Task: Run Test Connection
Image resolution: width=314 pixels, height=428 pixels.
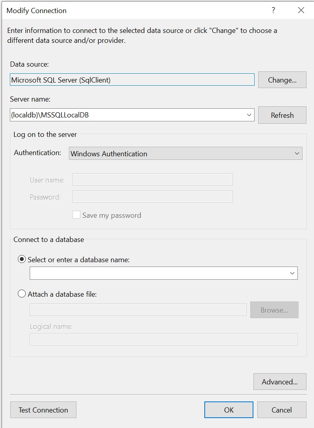Action: [x=43, y=409]
